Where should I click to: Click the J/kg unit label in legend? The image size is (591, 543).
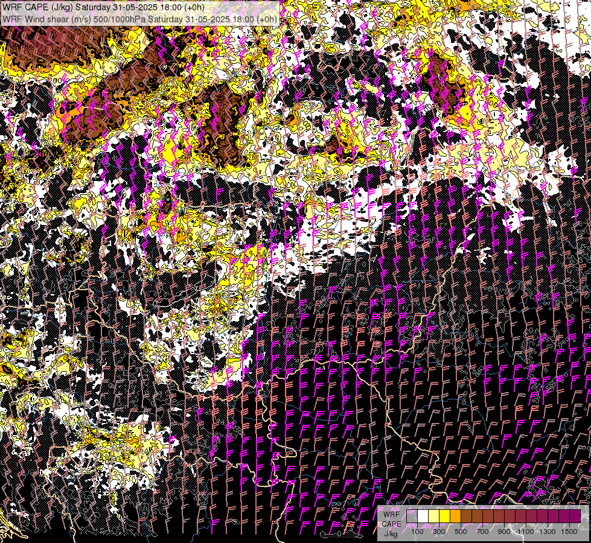(x=391, y=534)
